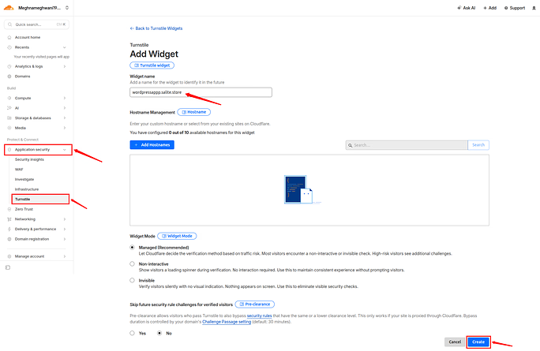Image resolution: width=540 pixels, height=351 pixels.
Task: Open the Challenge Passage setting link
Action: coord(227,322)
